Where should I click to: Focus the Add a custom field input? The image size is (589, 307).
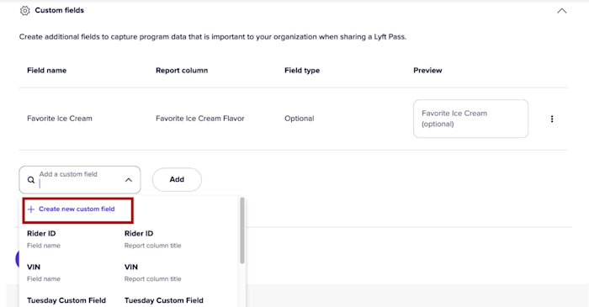(x=80, y=180)
